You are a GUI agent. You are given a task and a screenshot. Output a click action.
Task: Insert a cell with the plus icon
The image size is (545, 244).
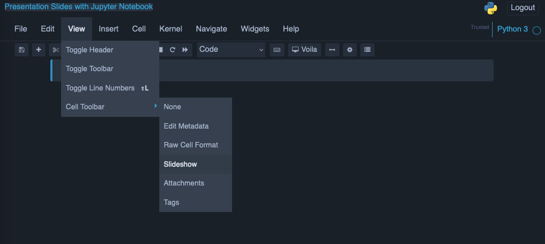[x=39, y=50]
